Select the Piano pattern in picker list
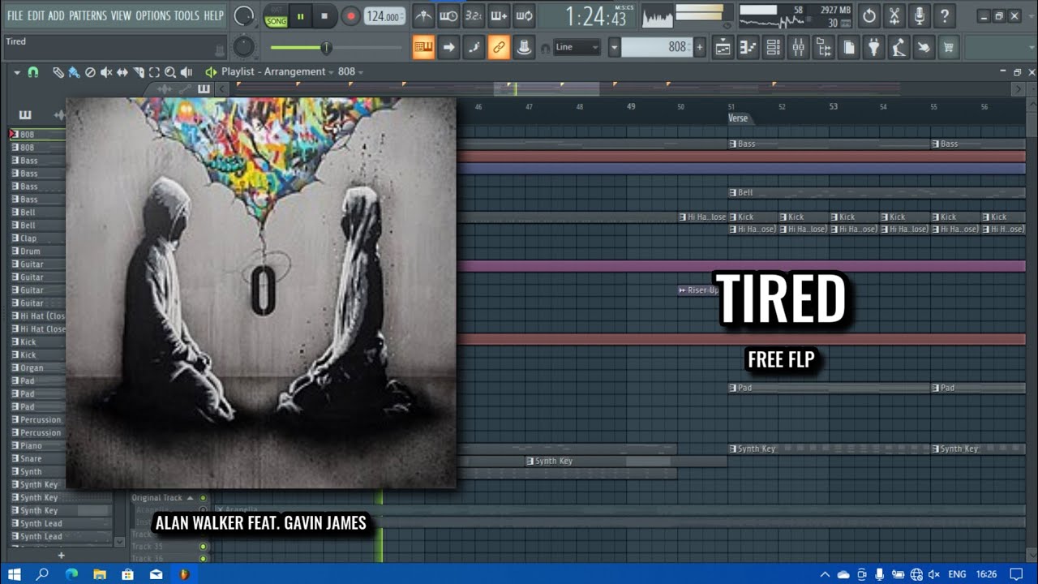1038x584 pixels. click(x=38, y=446)
